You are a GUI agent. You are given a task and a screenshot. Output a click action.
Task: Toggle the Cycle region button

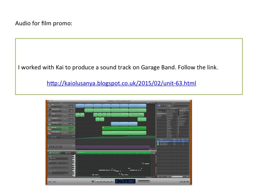112,181
